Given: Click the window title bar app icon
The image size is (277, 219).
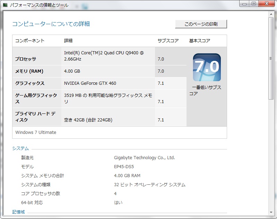Looking at the screenshot, I should pyautogui.click(x=5, y=5).
